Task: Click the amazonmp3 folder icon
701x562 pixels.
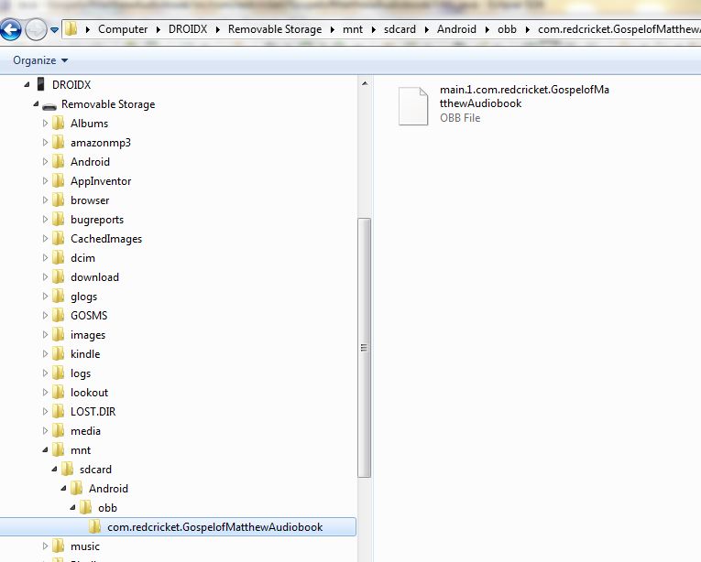Action: click(58, 142)
